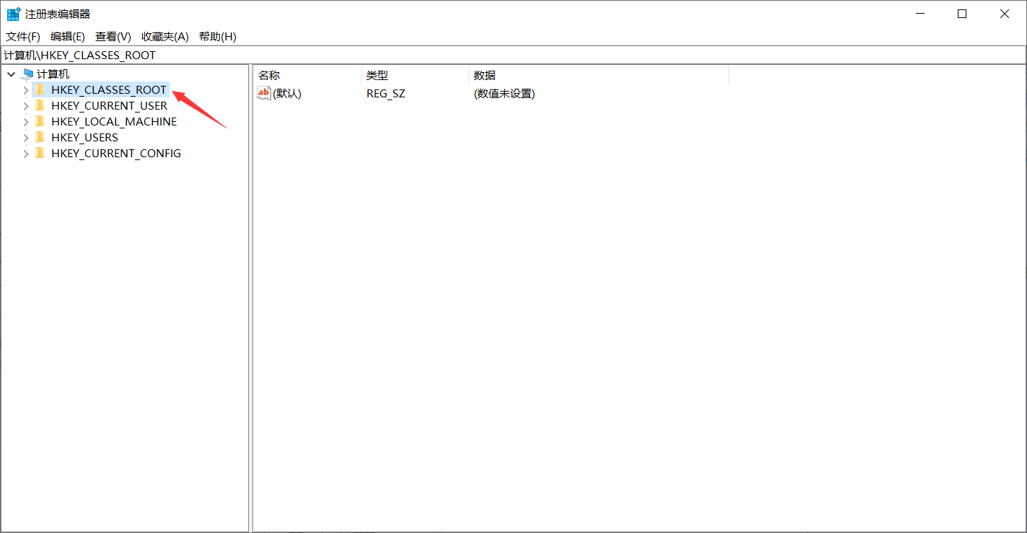Select the HKEY_CURRENT_CONFIG key
This screenshot has height=533, width=1027.
(116, 153)
